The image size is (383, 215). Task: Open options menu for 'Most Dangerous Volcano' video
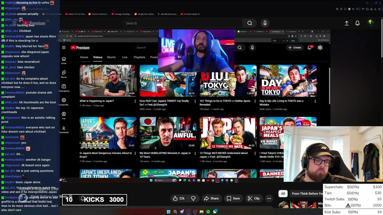(135, 153)
